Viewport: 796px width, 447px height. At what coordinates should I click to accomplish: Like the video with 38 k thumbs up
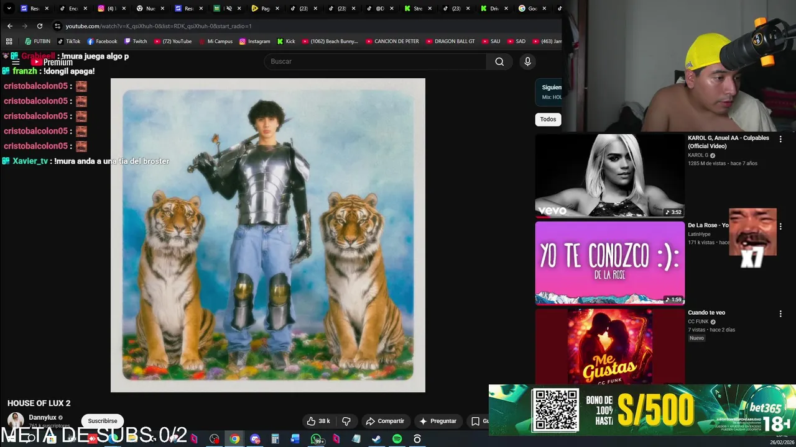tap(318, 421)
